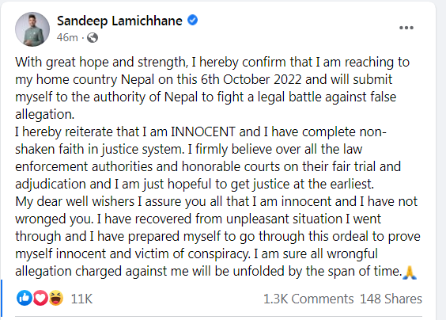Image resolution: width=446 pixels, height=320 pixels.
Task: Click the 'enforcement authorities and honorable courts' line
Action: (x=147, y=167)
